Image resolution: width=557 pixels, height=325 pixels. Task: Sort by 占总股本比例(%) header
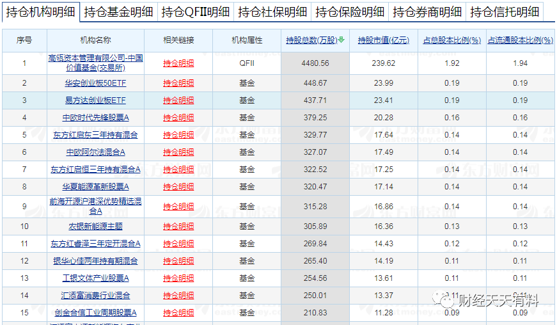click(452, 40)
